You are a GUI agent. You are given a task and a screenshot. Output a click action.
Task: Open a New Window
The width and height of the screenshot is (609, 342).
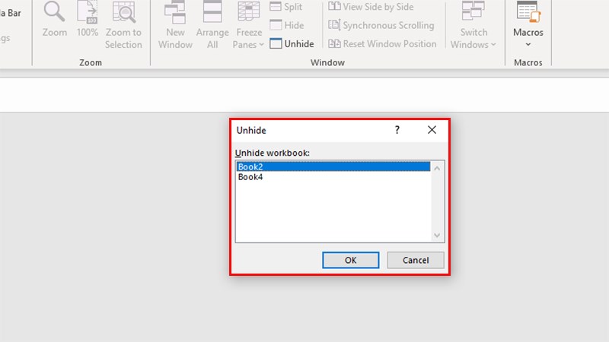[175, 25]
